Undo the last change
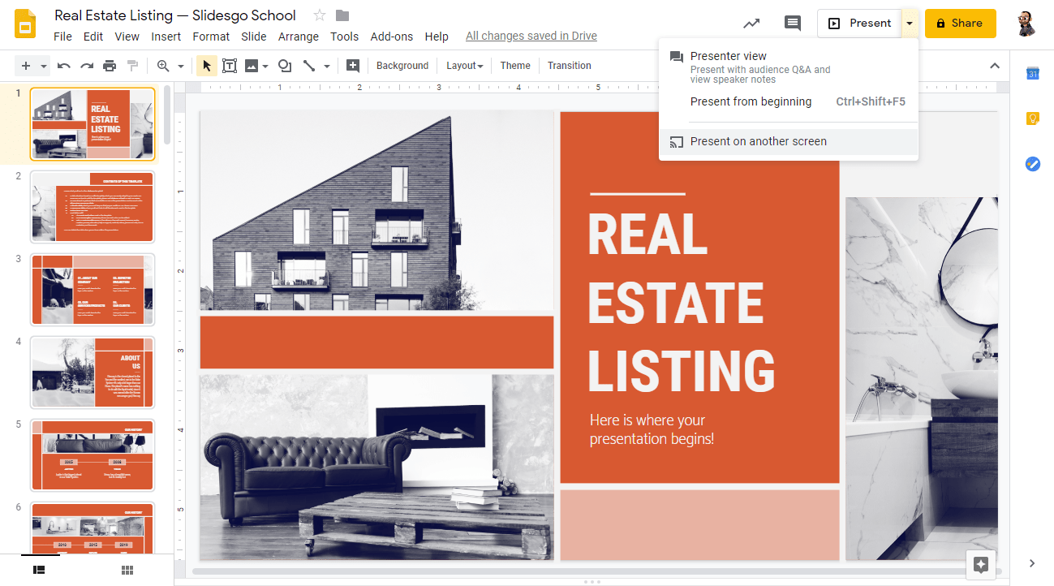The height and width of the screenshot is (586, 1054). 64,65
